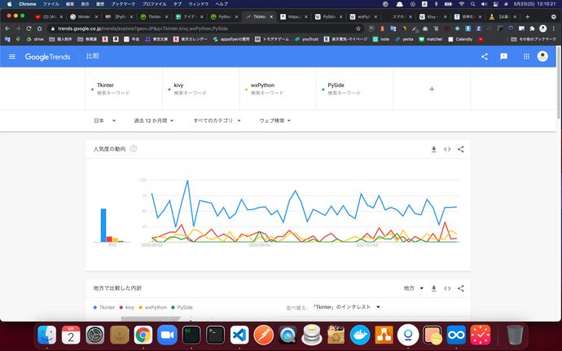
Task: Launch Visual Studio Code from the Dock
Action: [239, 336]
